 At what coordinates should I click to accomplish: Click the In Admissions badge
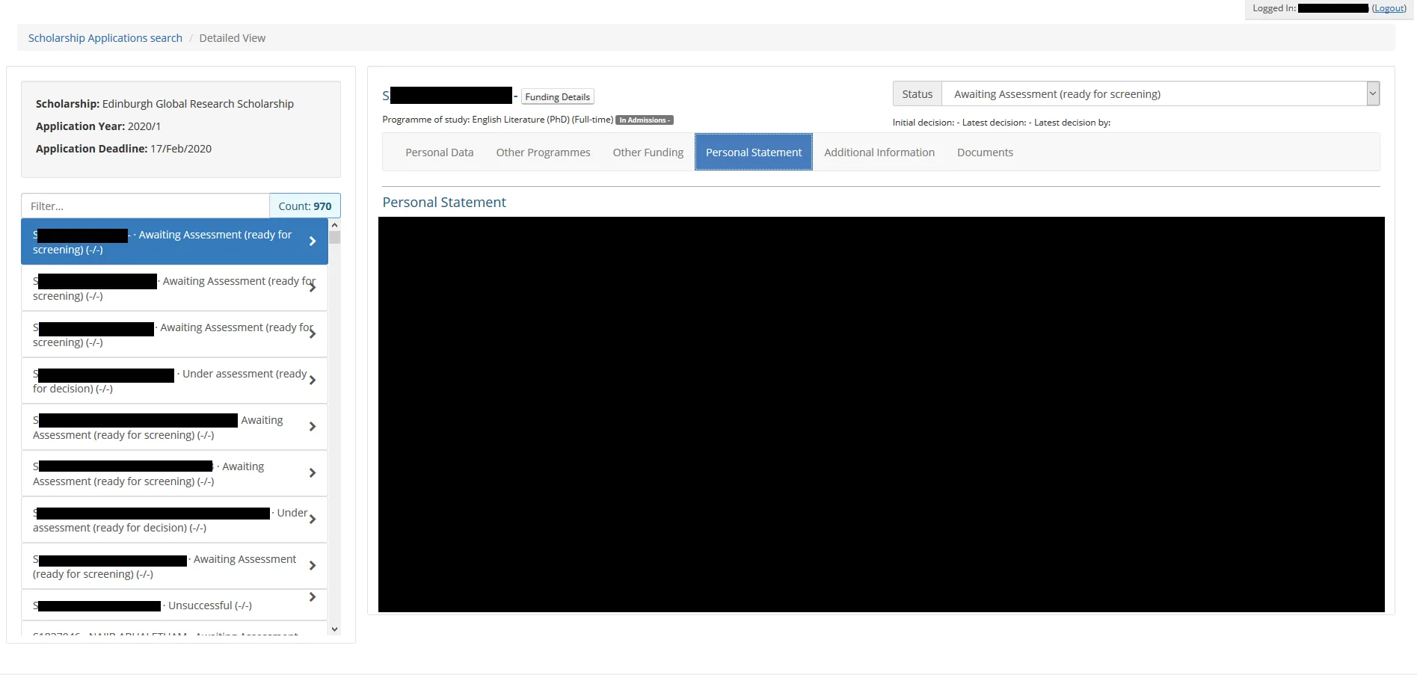point(644,120)
